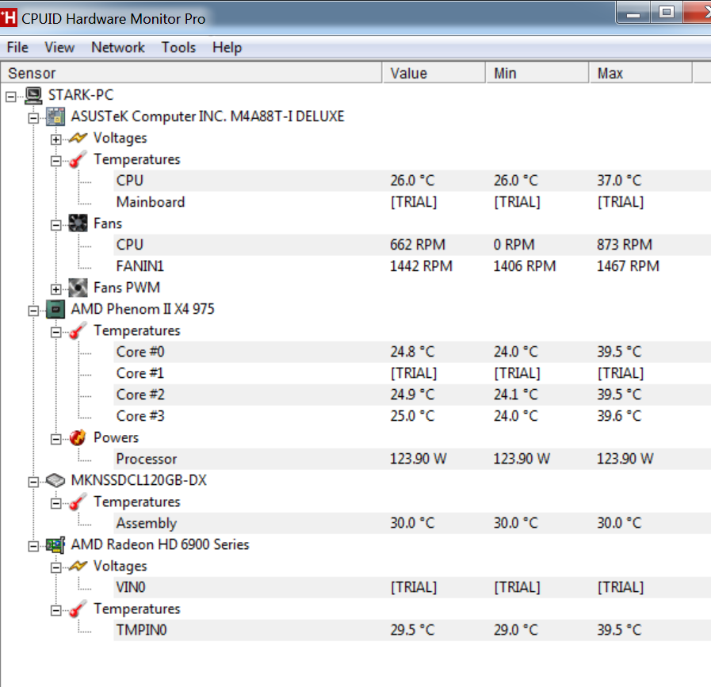Screen dimensions: 711x687
Task: Click the 662 RPM CPU fan value
Action: (x=418, y=245)
